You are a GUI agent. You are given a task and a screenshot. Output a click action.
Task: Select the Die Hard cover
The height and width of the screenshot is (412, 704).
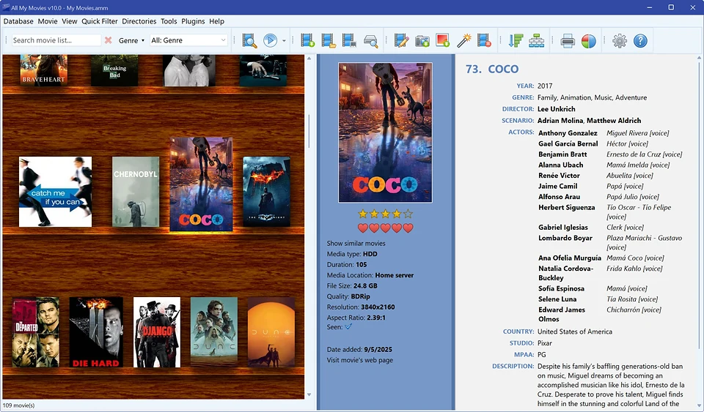pos(96,332)
